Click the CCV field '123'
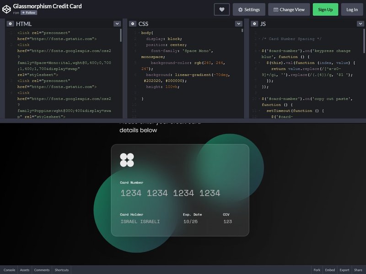This screenshot has width=366, height=274. [227, 221]
